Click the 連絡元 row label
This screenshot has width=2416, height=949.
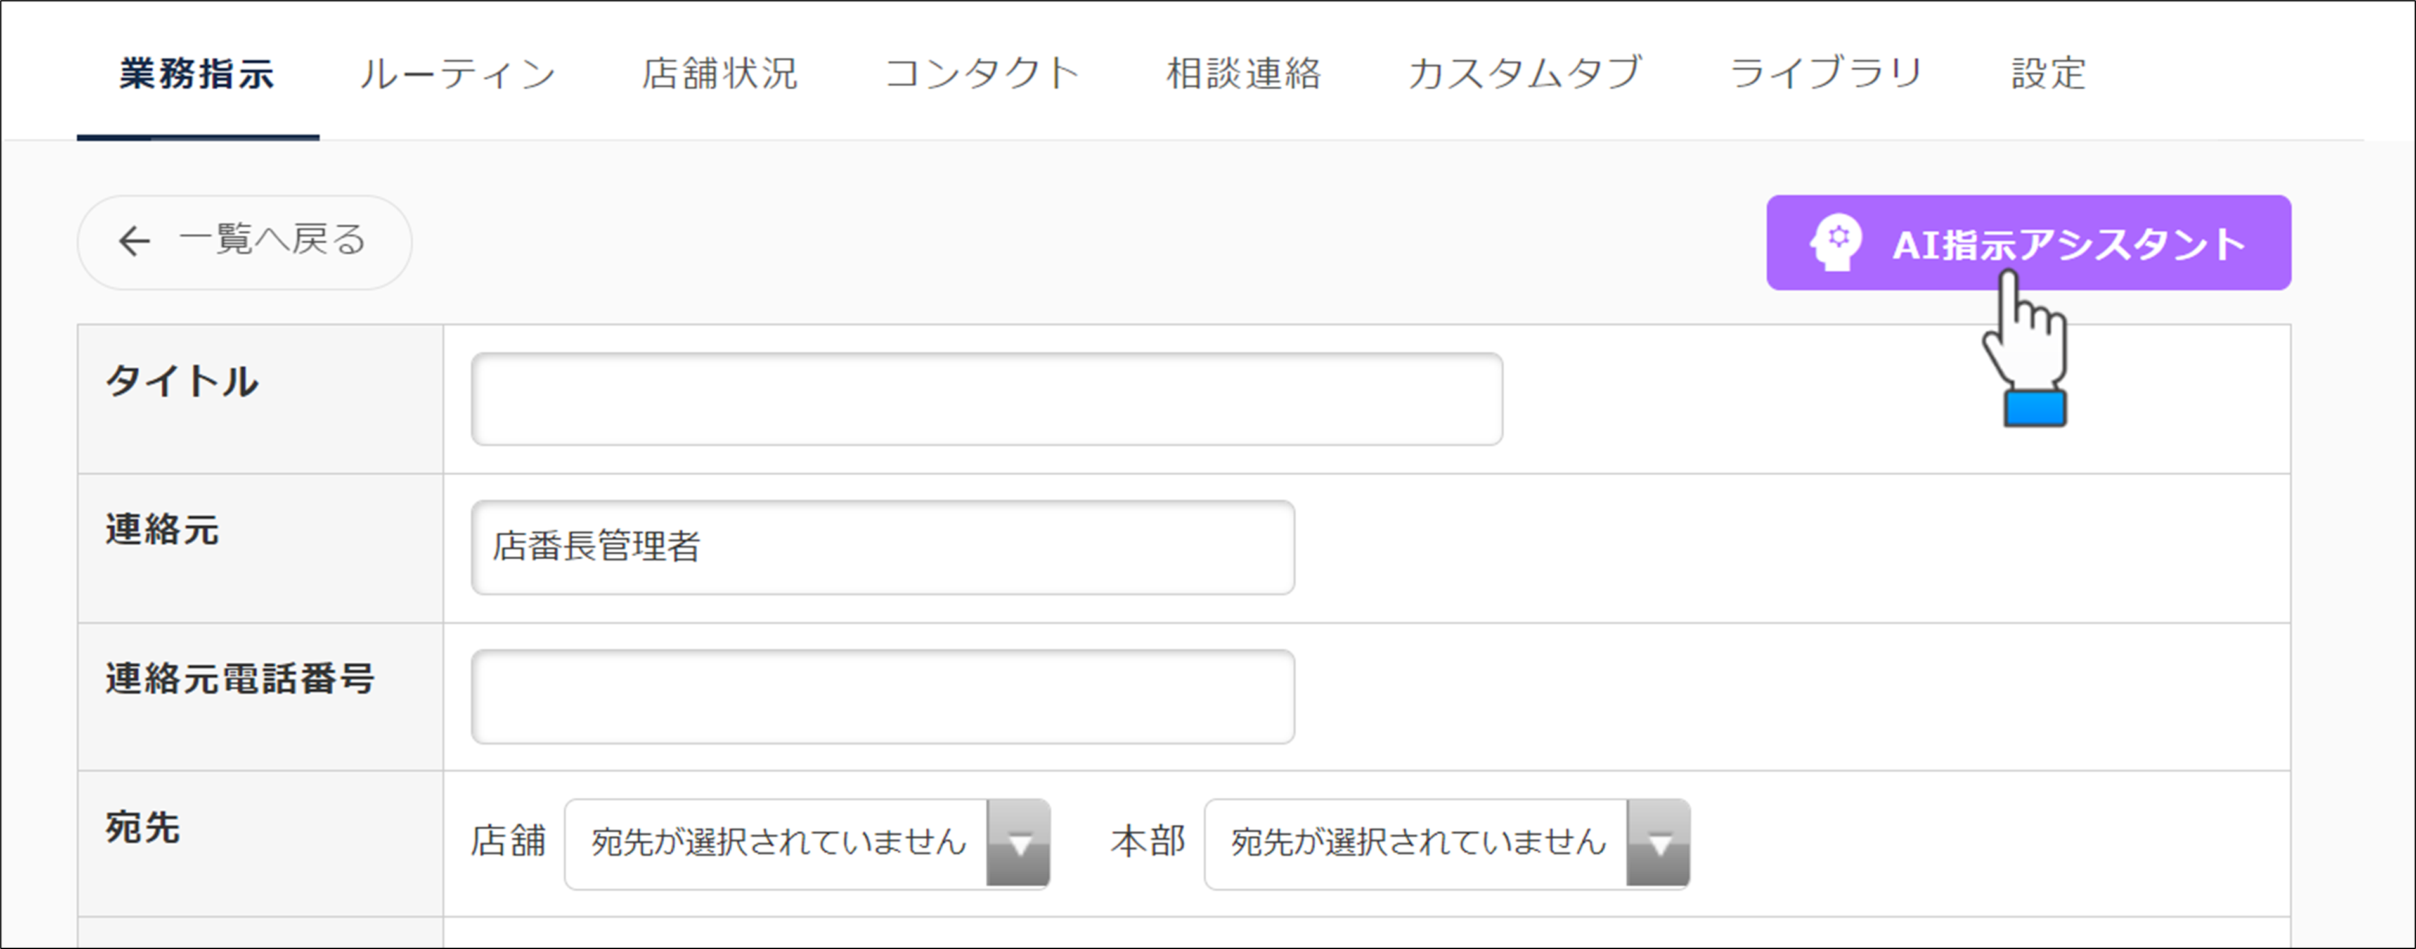pos(162,530)
